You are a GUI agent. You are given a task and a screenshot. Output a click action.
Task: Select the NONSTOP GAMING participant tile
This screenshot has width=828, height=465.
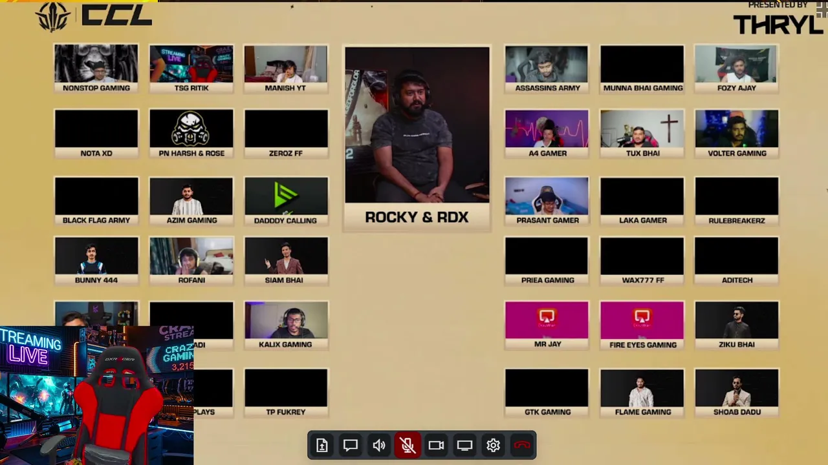coord(96,69)
